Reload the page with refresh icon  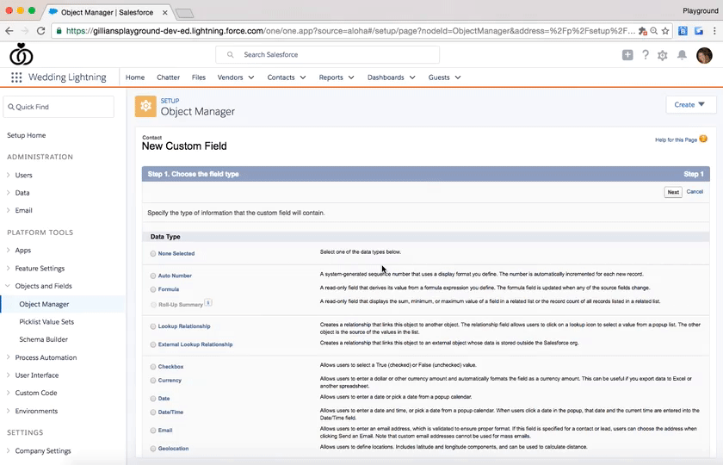(41, 31)
